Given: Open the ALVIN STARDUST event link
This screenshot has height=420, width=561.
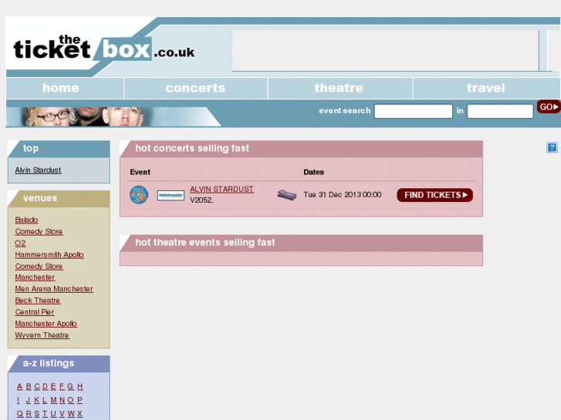Looking at the screenshot, I should tap(221, 189).
